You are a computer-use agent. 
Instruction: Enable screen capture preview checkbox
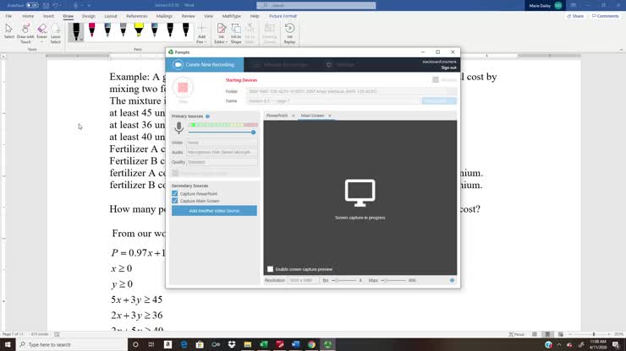(x=271, y=269)
